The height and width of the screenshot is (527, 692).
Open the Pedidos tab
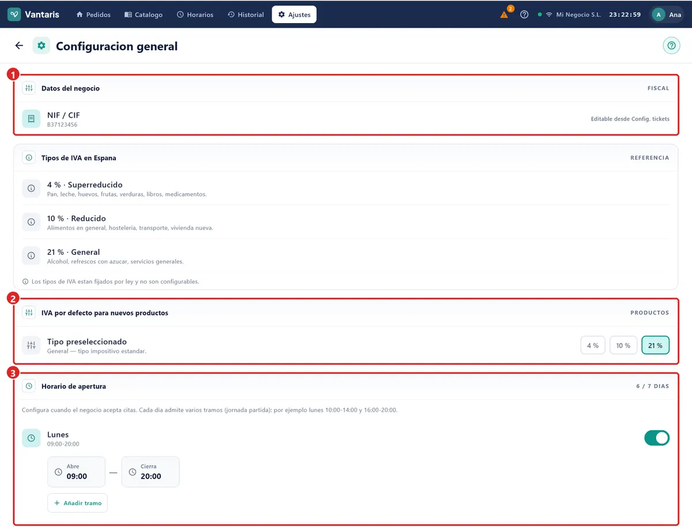click(x=93, y=14)
